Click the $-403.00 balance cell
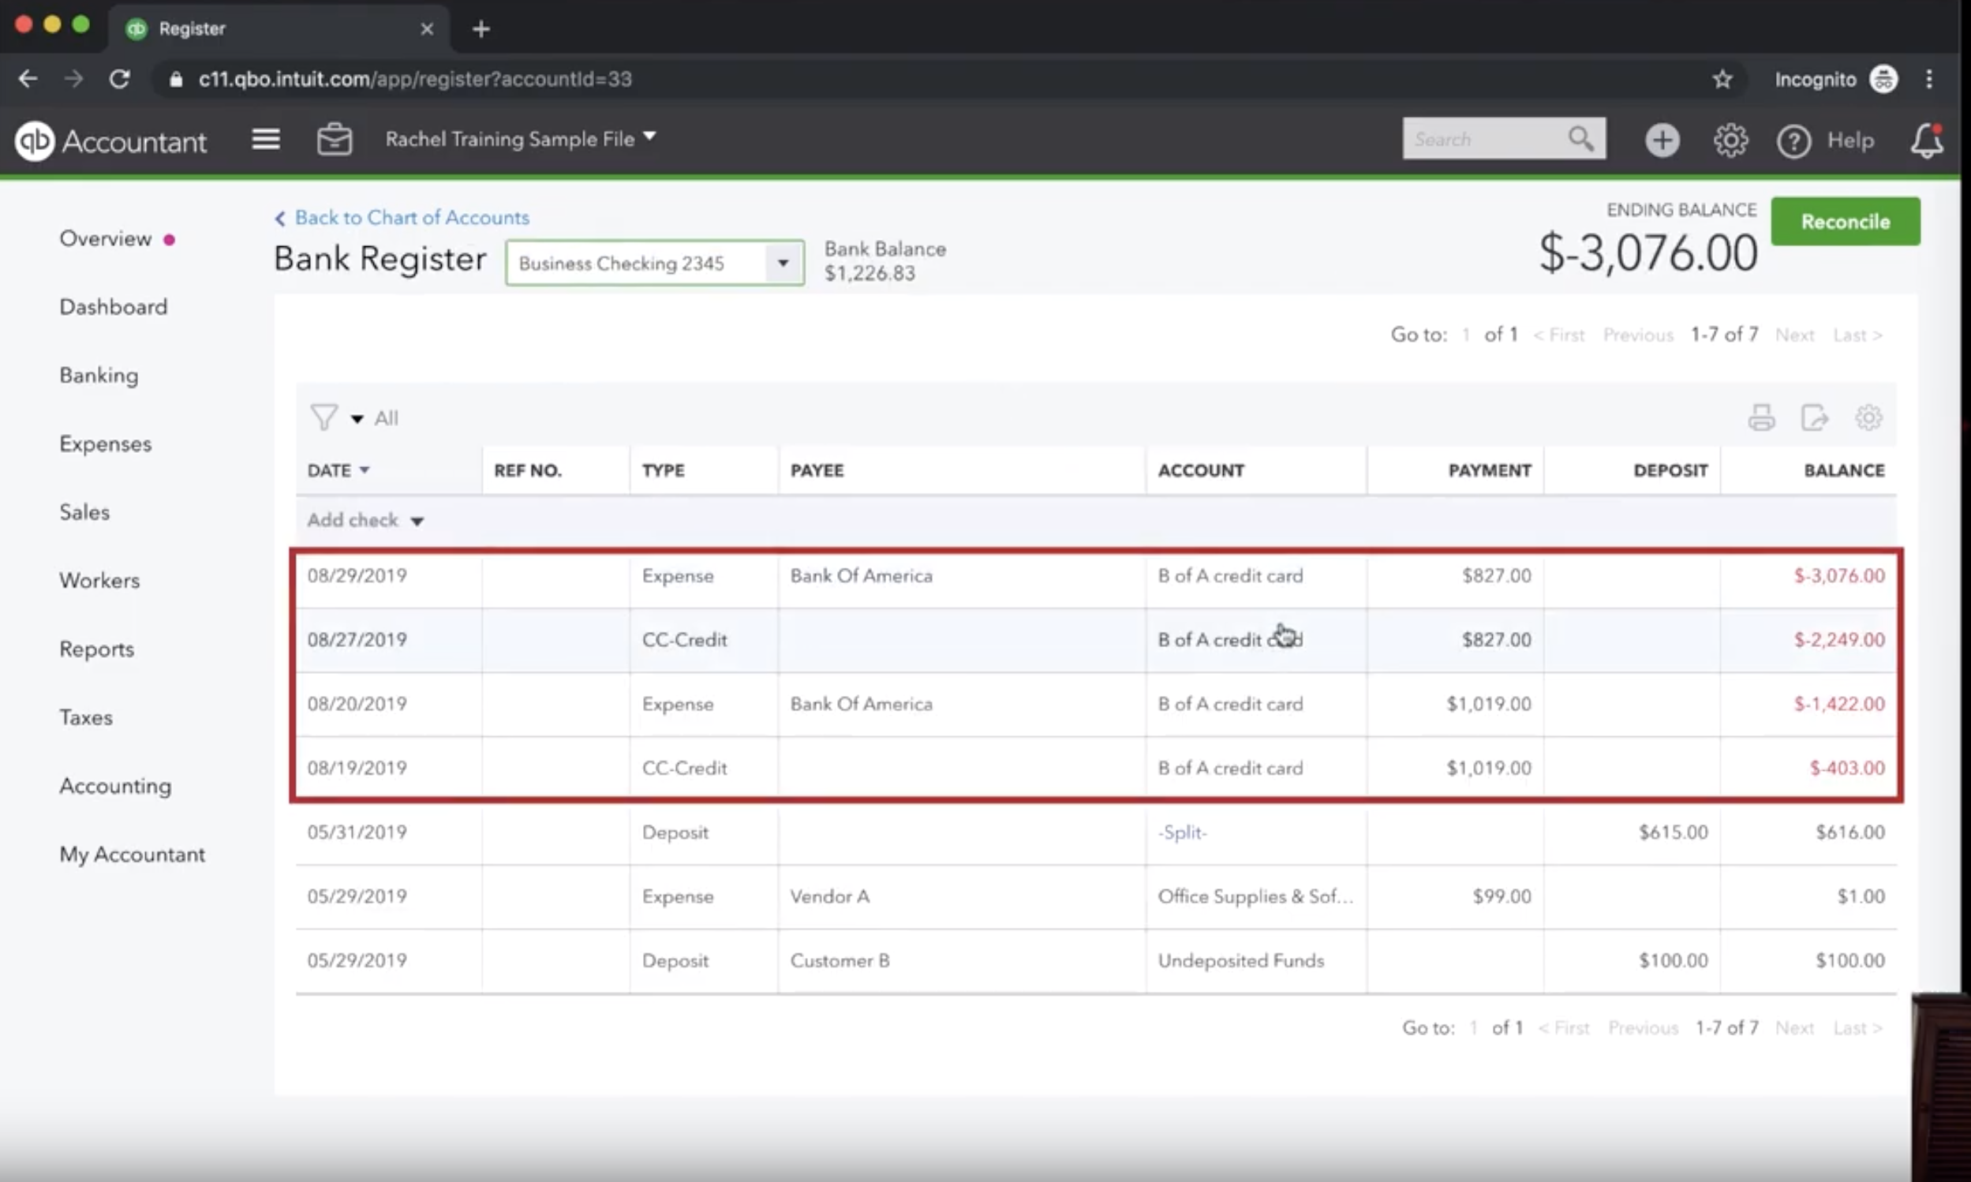This screenshot has height=1182, width=1971. pyautogui.click(x=1847, y=768)
